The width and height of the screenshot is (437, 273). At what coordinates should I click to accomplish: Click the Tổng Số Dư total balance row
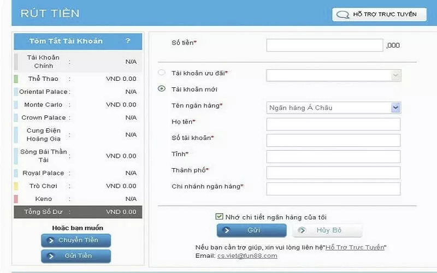(78, 212)
